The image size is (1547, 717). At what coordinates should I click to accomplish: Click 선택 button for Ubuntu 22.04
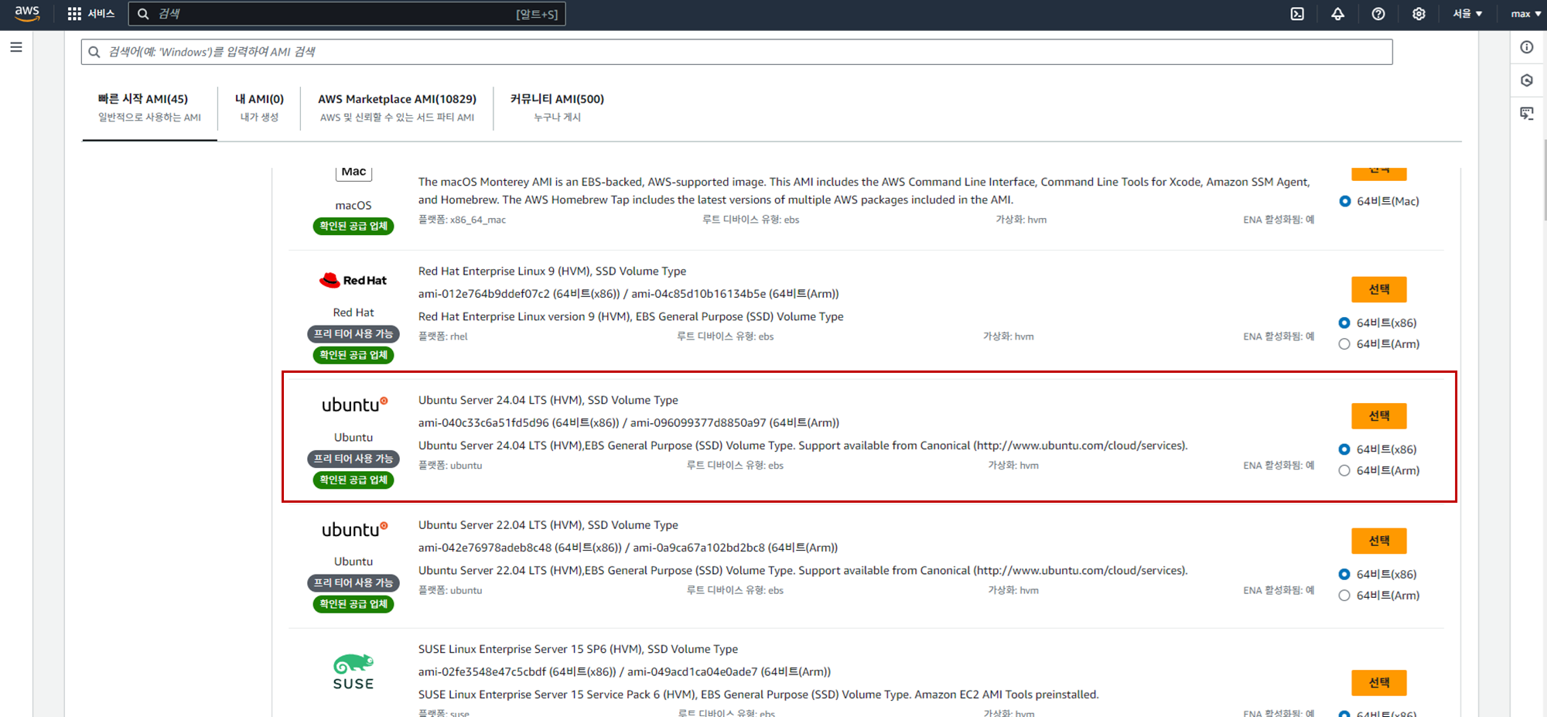1379,541
